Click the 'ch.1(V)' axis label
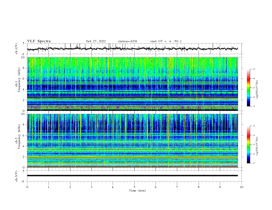The height and width of the screenshot is (210, 272). 16,49
